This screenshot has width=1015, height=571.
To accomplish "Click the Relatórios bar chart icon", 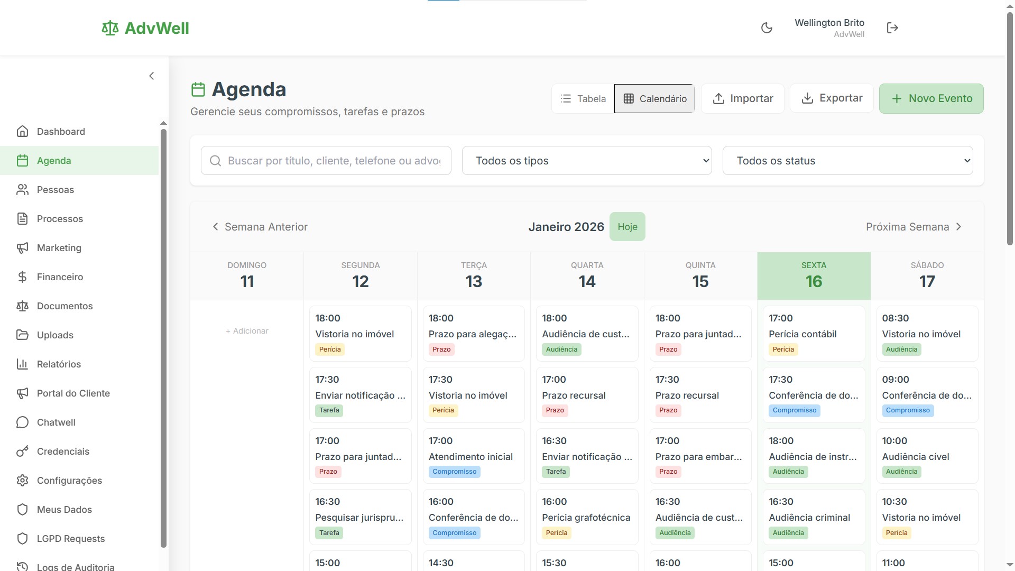I will point(22,364).
